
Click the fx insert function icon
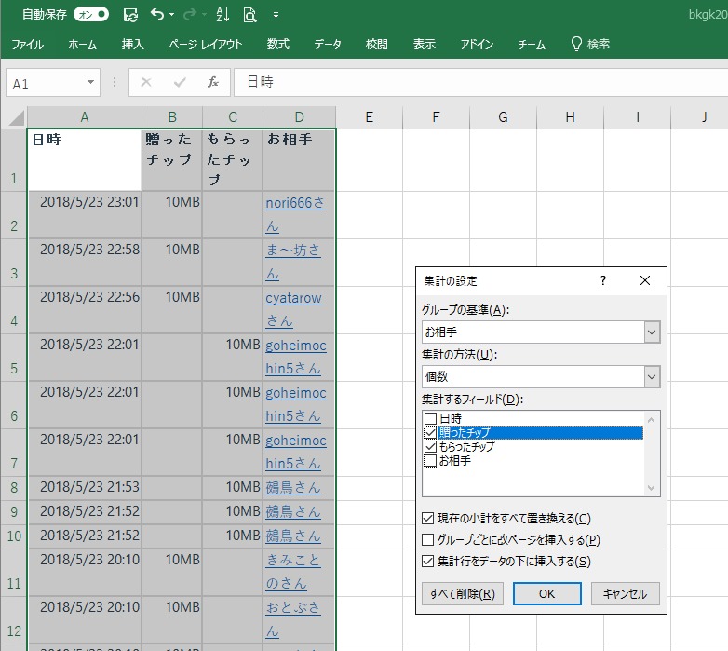[x=213, y=82]
